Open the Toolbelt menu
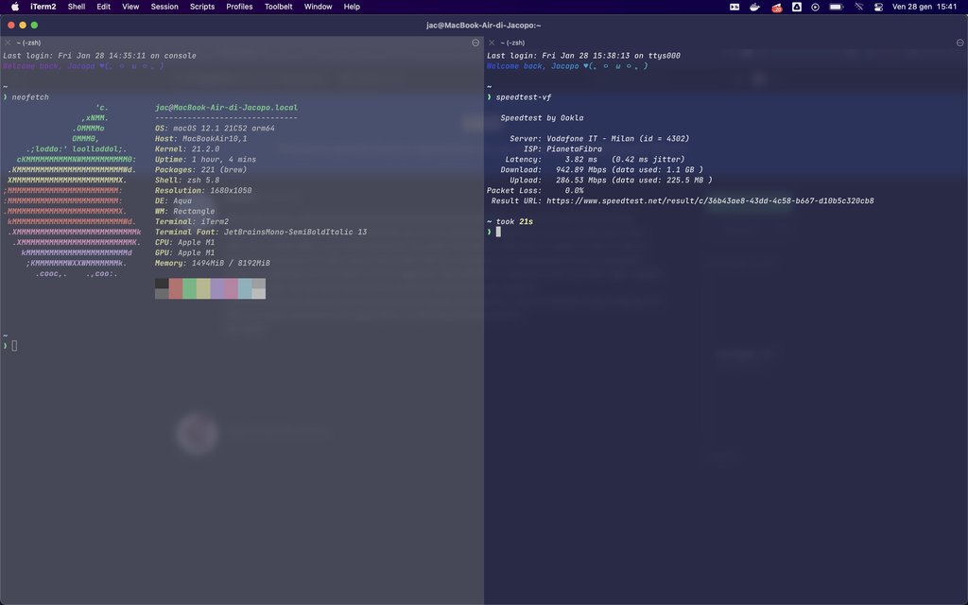 279,7
